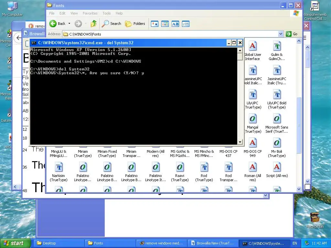Switch to Browallia New taskbar button
The image size is (331, 248).
(x=213, y=243)
